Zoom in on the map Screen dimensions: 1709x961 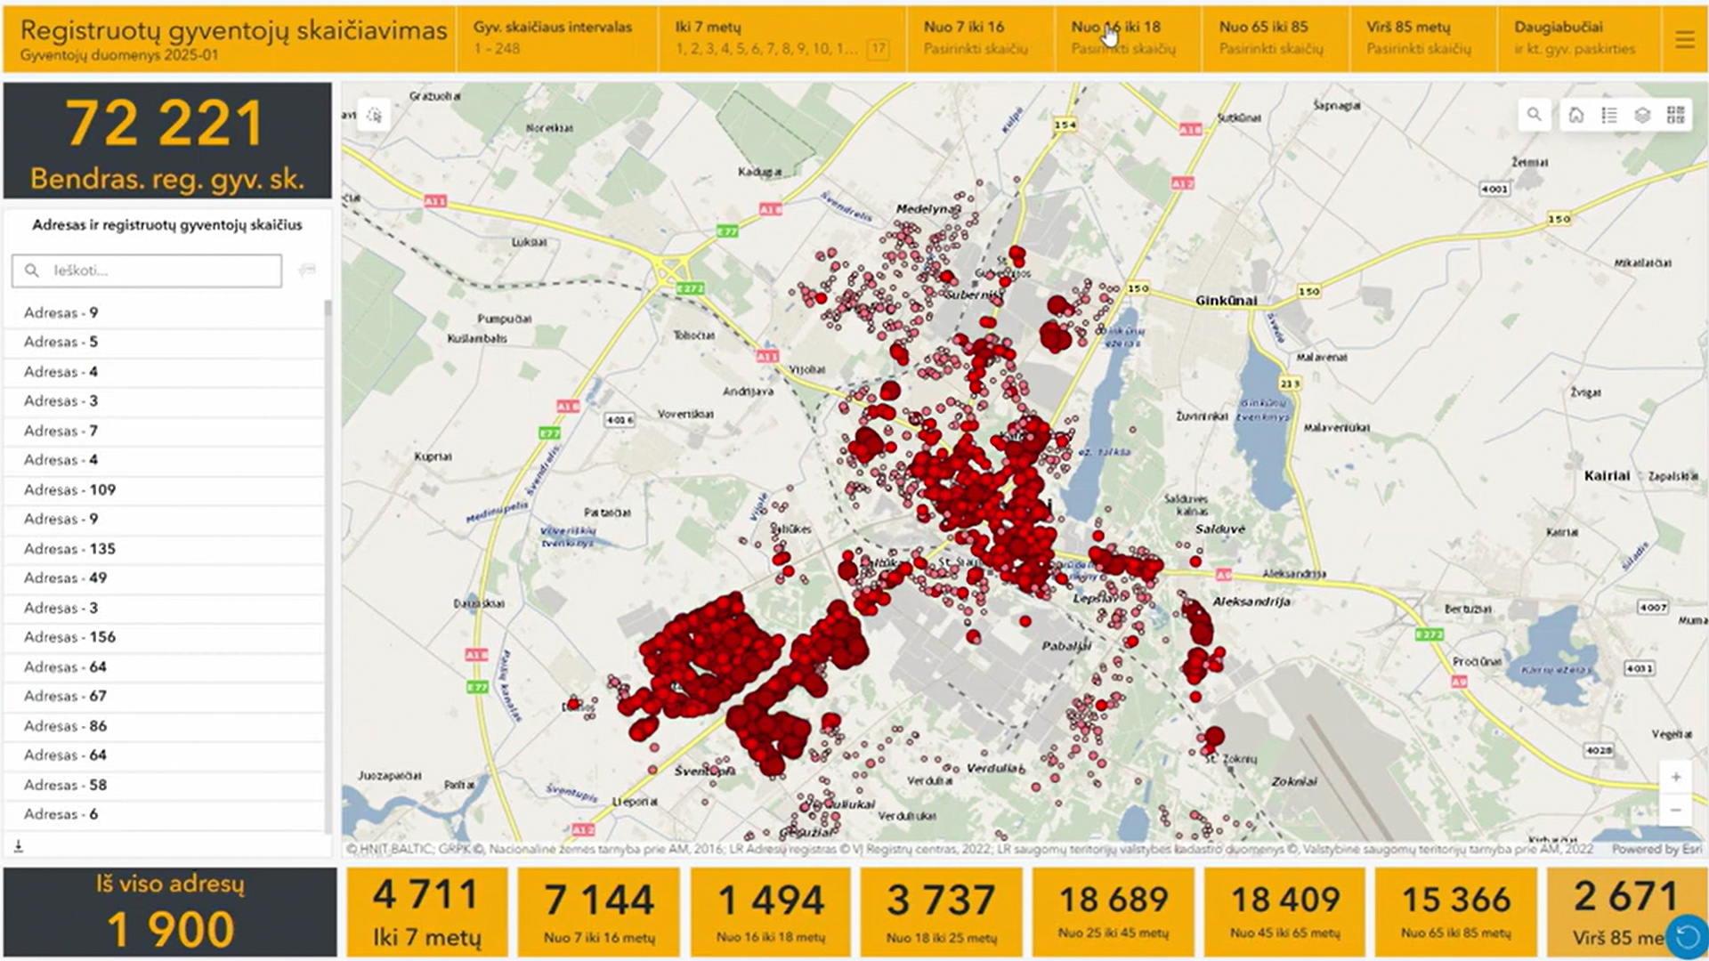1675,777
